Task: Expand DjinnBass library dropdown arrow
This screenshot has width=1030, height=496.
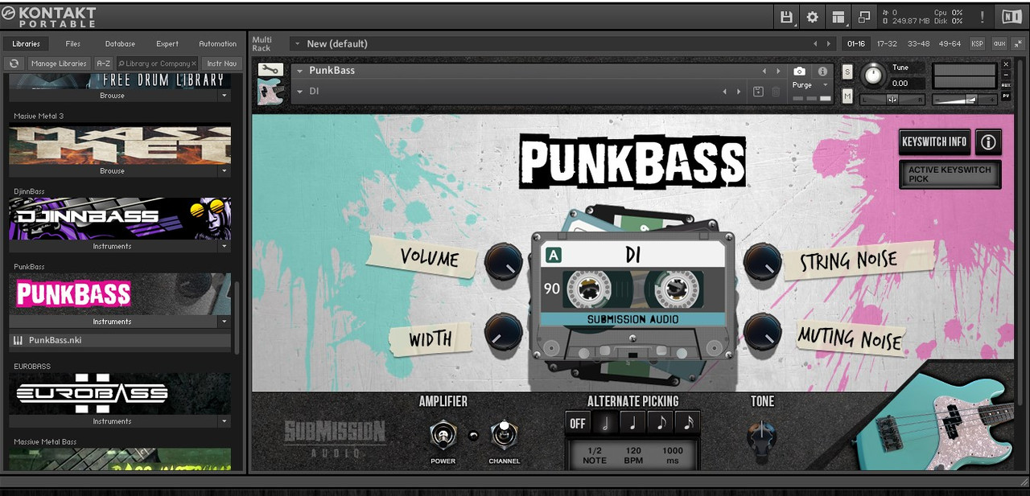Action: pos(225,247)
